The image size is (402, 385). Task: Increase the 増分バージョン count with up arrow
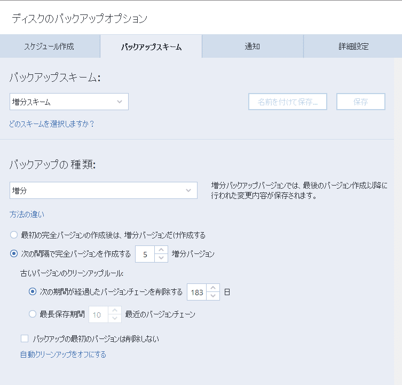coord(161,250)
